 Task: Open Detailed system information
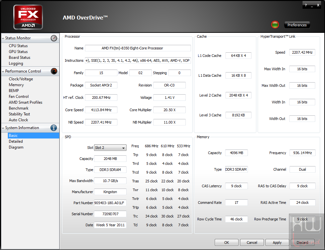(16, 141)
